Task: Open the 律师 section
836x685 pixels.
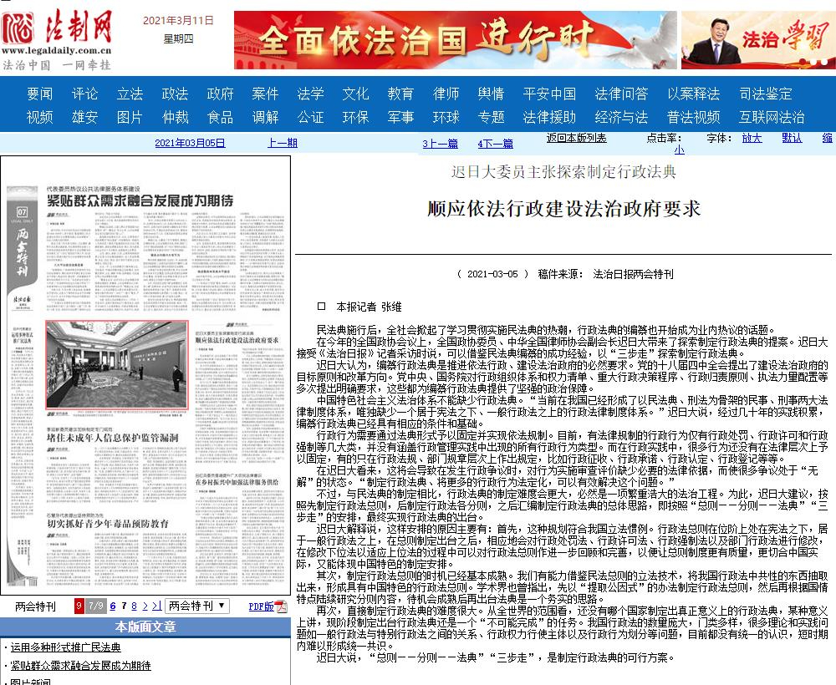Action: click(x=446, y=94)
